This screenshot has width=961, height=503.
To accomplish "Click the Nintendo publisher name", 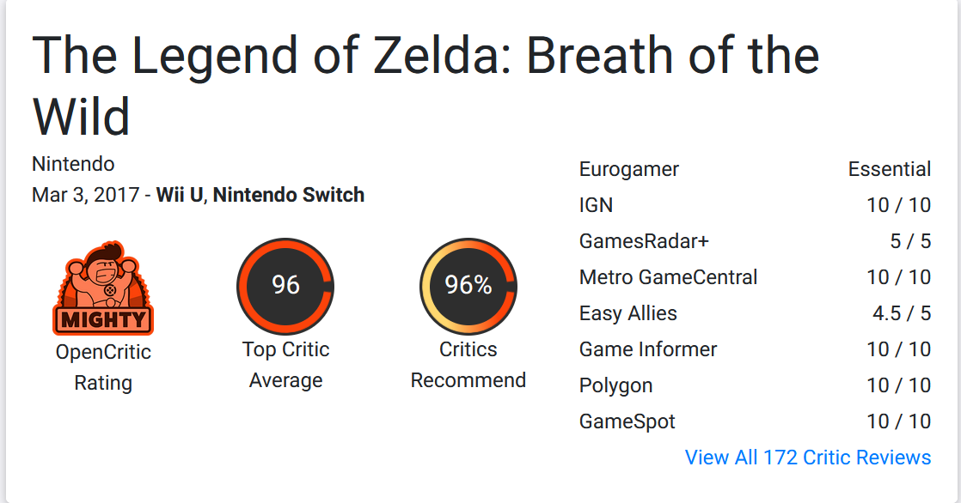I will click(73, 163).
